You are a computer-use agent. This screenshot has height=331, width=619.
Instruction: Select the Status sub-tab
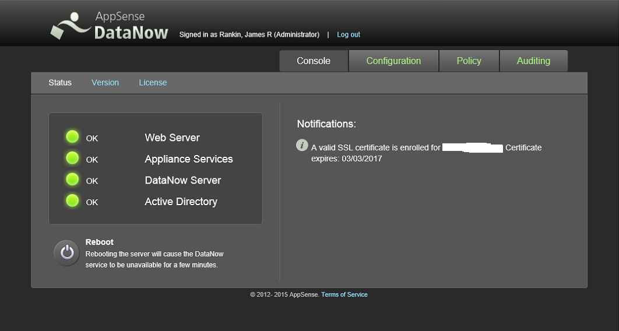[60, 82]
